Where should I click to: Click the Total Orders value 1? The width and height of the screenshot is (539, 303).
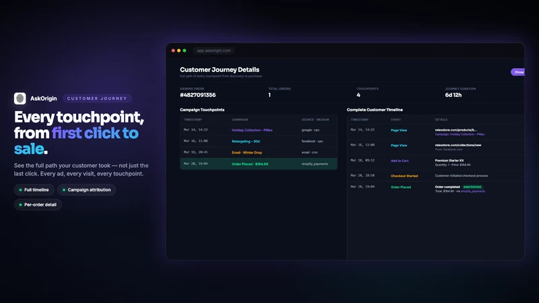click(269, 95)
